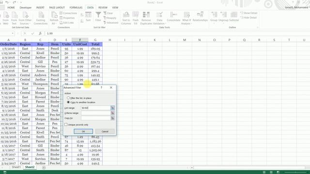Click the Subtotal icon

click(x=234, y=17)
